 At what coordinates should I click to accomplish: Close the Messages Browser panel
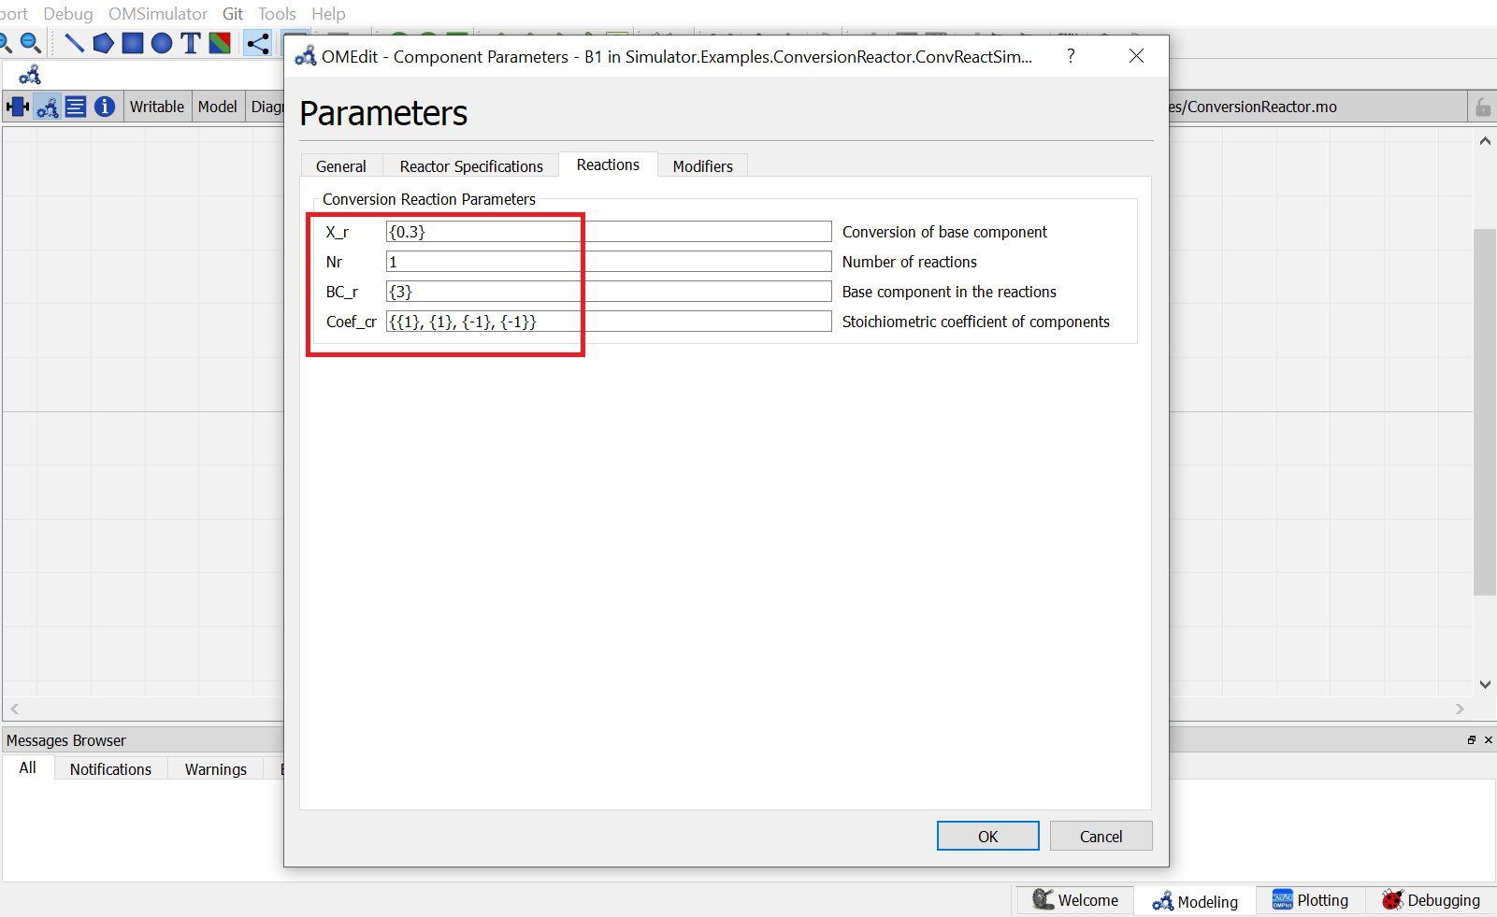pos(1489,739)
